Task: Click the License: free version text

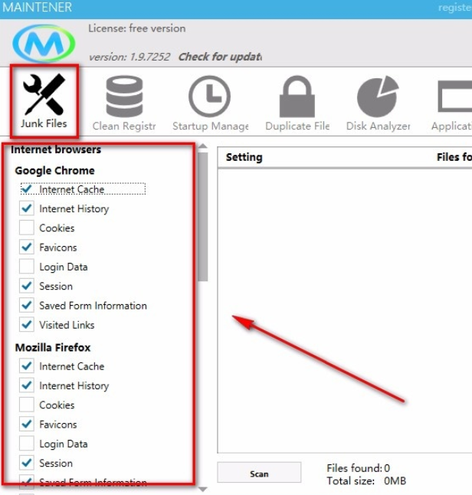Action: [x=136, y=28]
